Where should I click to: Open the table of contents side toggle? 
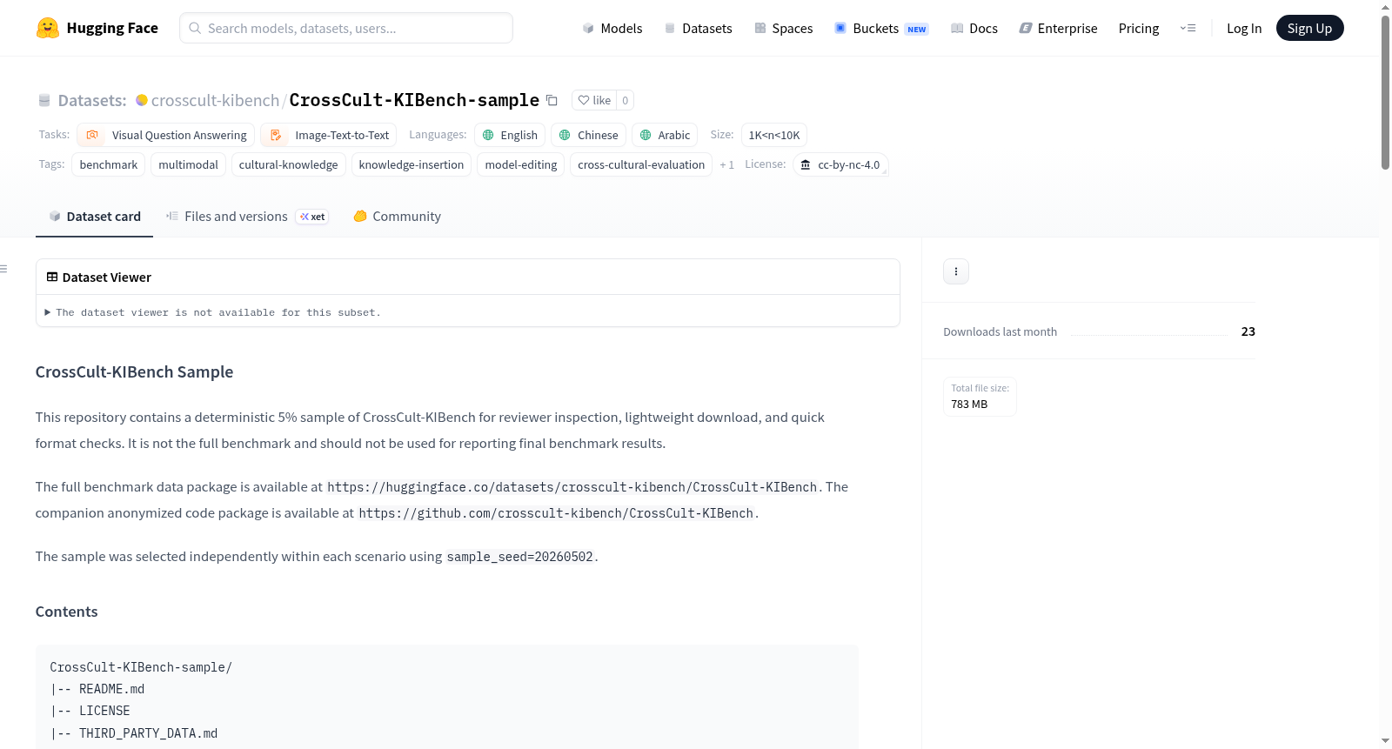3,269
